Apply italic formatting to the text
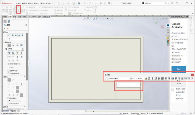The width and height of the screenshot is (195, 115). [153, 78]
